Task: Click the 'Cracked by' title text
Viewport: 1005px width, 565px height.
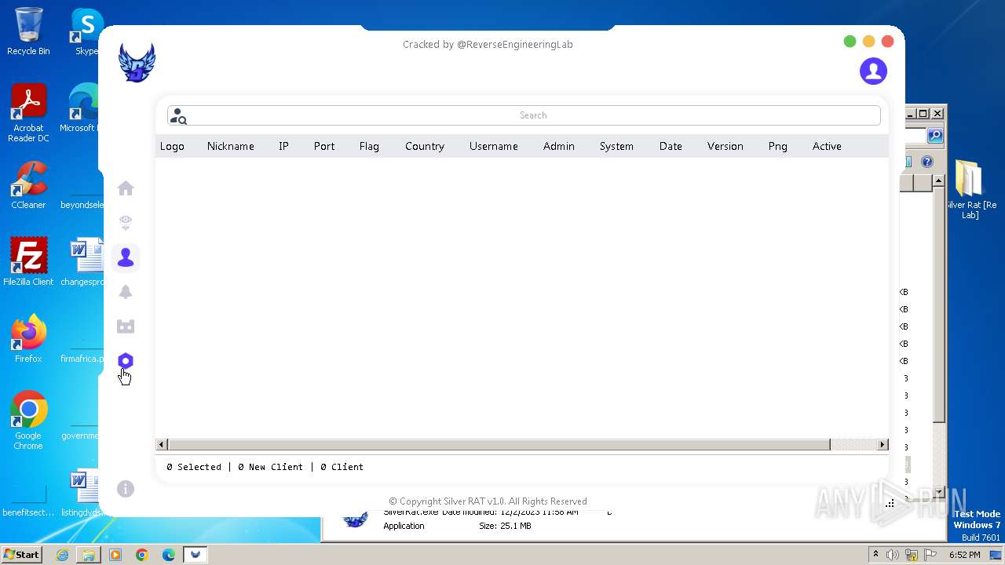Action: point(488,45)
